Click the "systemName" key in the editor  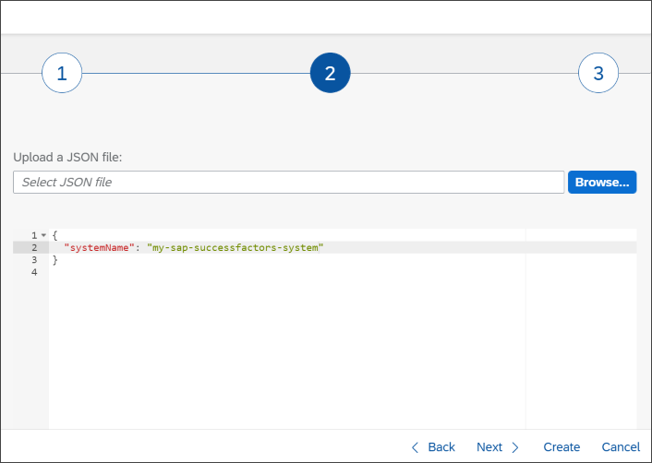[100, 248]
